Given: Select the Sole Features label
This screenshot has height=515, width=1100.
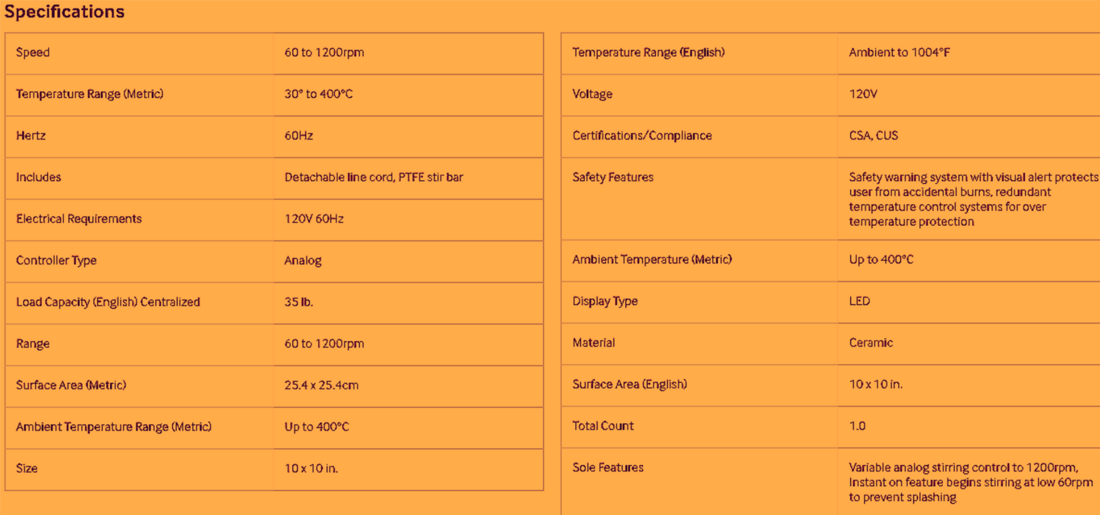Looking at the screenshot, I should (608, 468).
